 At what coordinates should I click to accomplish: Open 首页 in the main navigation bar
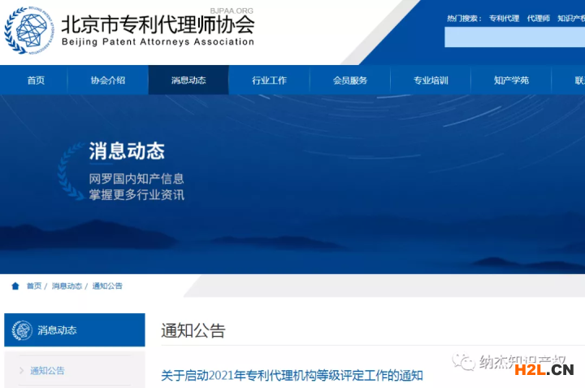pyautogui.click(x=36, y=81)
